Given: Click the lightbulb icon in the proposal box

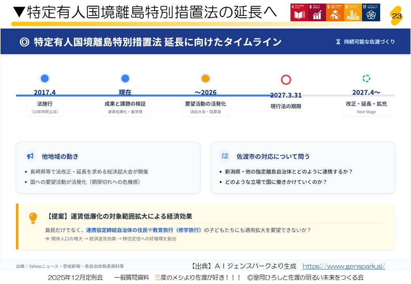Looking at the screenshot, I should coord(33,218).
